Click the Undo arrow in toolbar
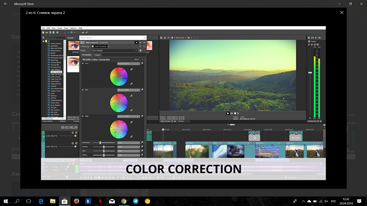The image size is (367, 206). point(72,32)
